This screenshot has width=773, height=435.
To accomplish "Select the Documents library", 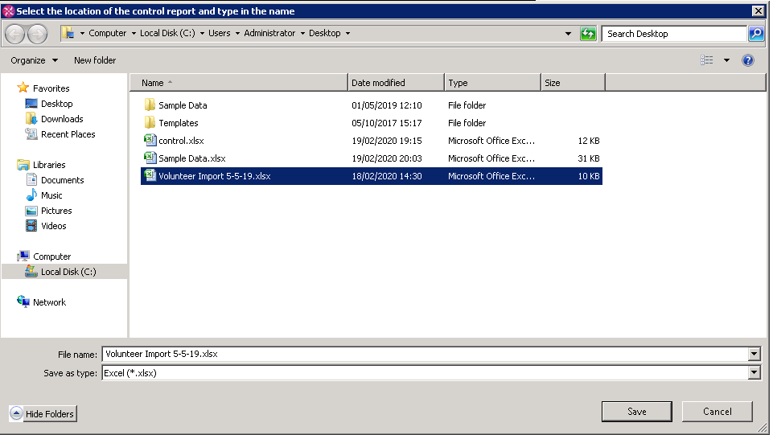I will [x=63, y=180].
